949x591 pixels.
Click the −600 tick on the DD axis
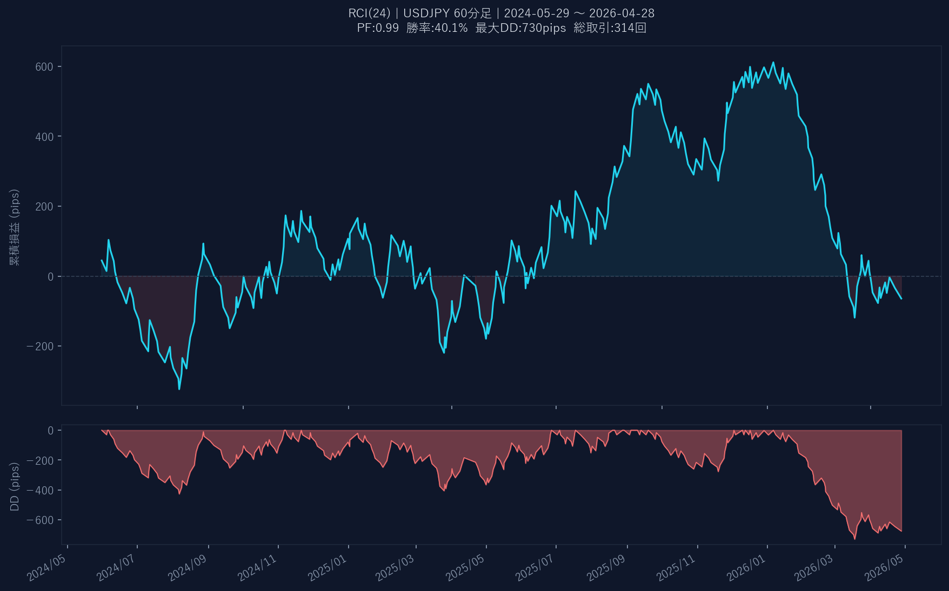point(41,520)
